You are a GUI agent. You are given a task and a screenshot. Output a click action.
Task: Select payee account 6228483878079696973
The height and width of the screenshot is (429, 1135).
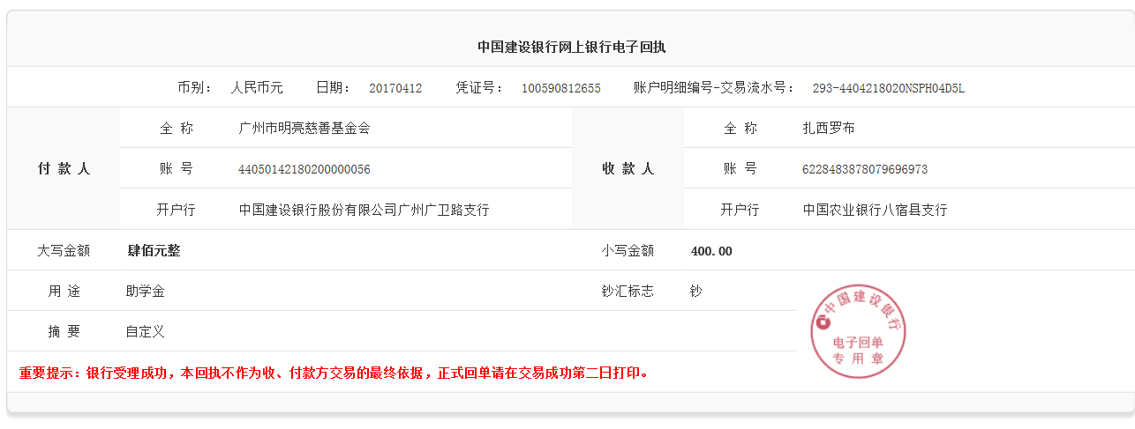tap(865, 169)
